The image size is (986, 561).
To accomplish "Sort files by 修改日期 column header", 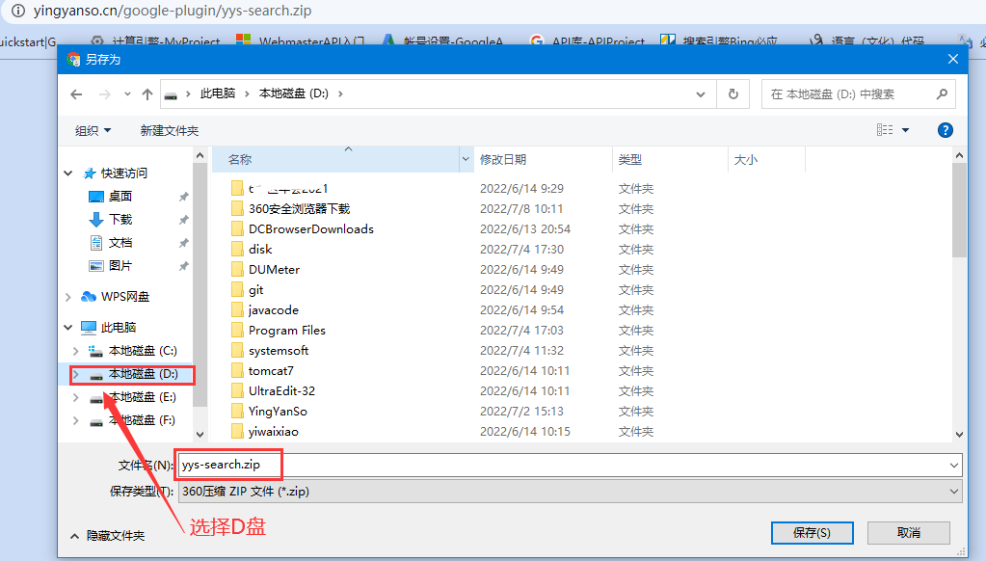I will coord(503,160).
